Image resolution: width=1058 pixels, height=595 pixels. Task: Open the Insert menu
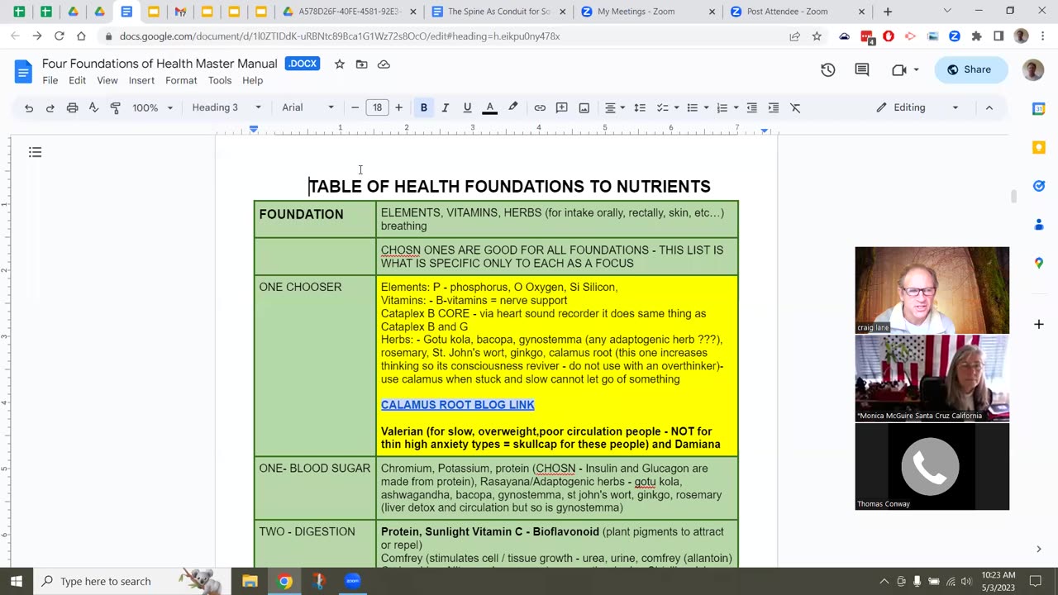click(x=141, y=80)
